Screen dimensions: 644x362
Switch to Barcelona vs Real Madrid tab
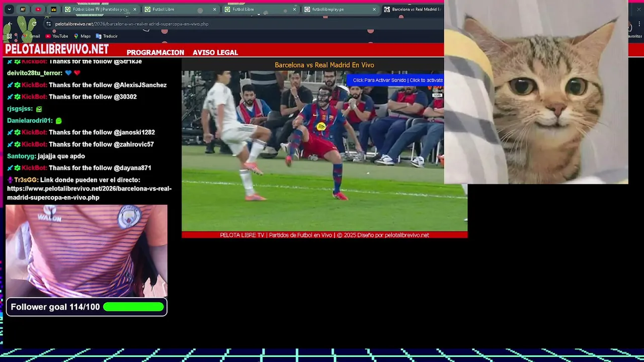pyautogui.click(x=413, y=10)
